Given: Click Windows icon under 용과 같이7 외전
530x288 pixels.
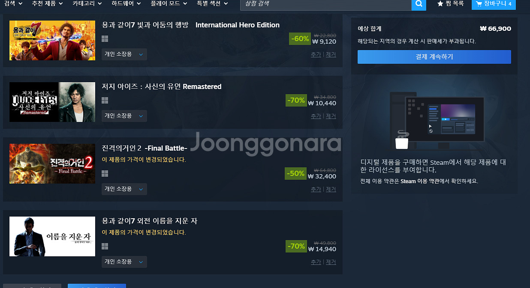Looking at the screenshot, I should coord(105,246).
